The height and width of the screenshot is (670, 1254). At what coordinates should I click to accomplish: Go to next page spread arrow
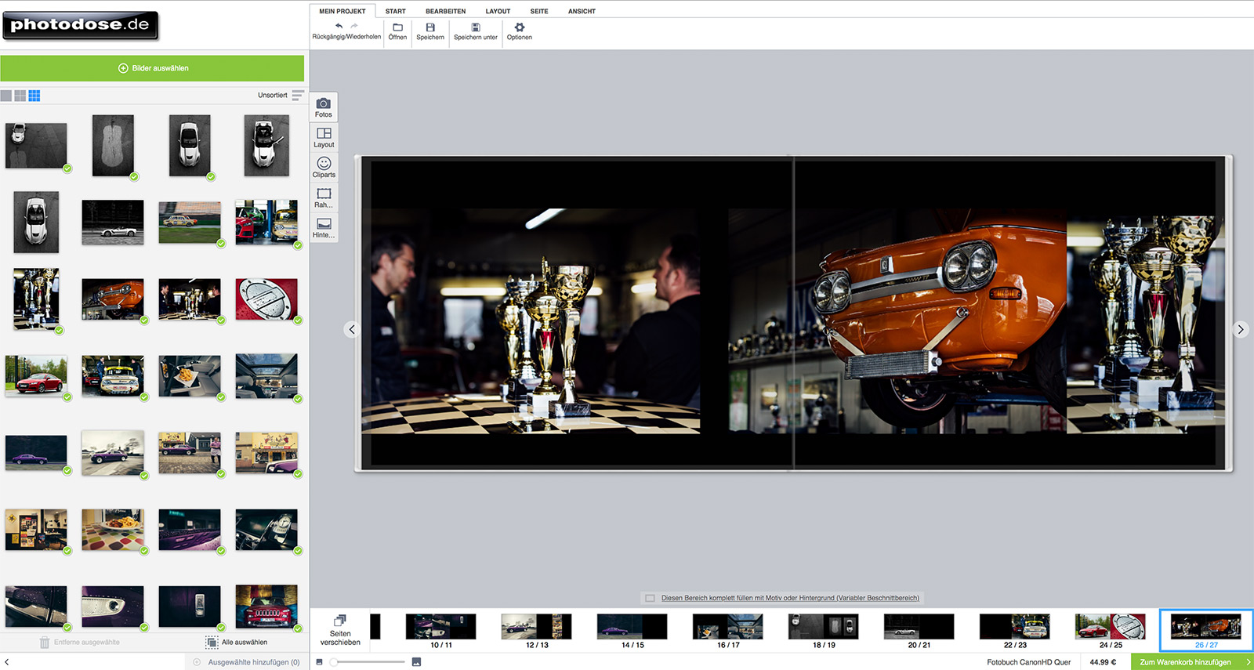[1240, 329]
